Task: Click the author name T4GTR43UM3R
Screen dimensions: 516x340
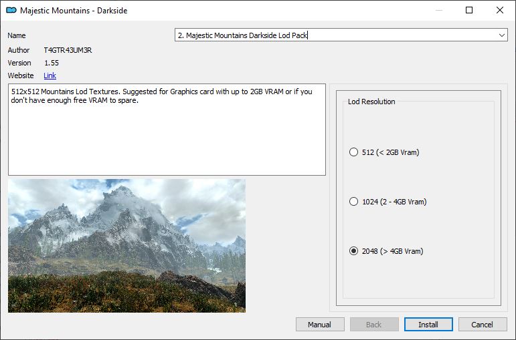Action: pyautogui.click(x=68, y=50)
